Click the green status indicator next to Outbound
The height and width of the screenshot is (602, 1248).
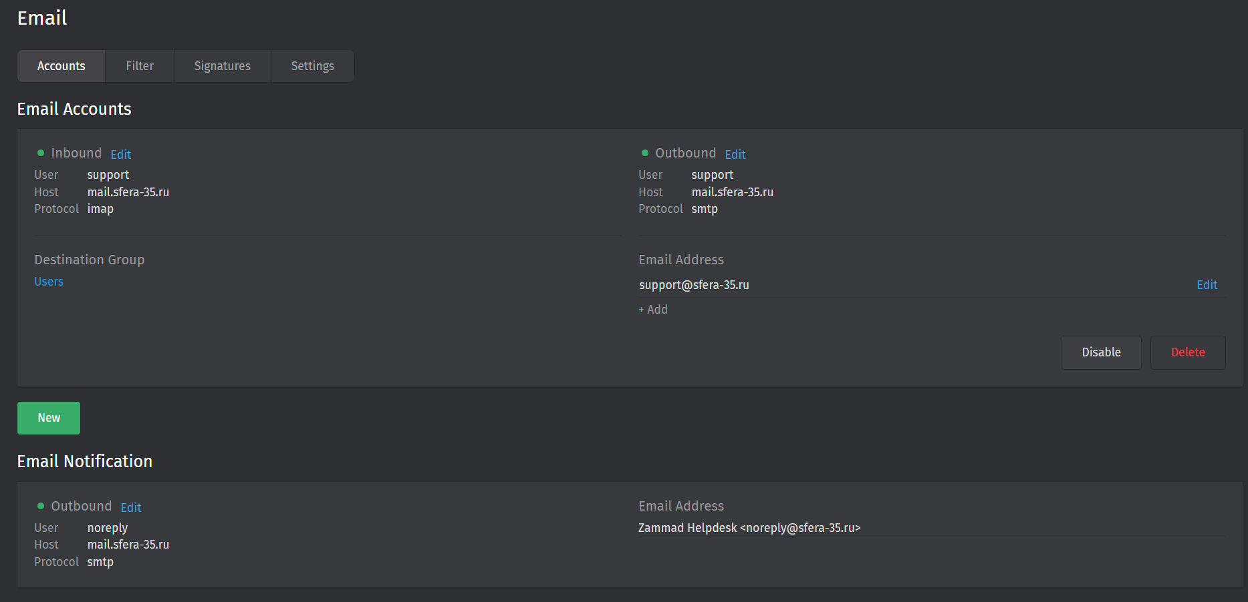(x=644, y=153)
